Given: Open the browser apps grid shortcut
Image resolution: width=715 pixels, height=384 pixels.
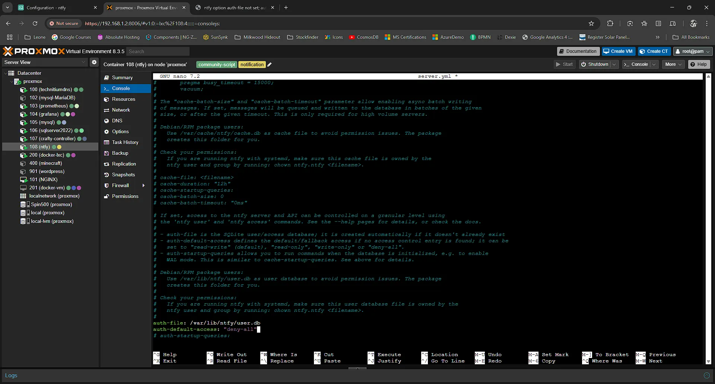Looking at the screenshot, I should point(10,37).
